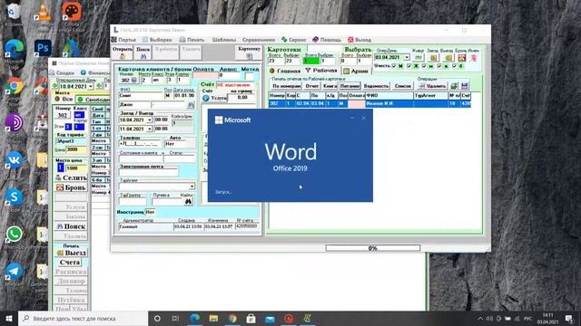581x326 pixels.
Task: Click the Выезд button in back window
Action: pos(71,253)
